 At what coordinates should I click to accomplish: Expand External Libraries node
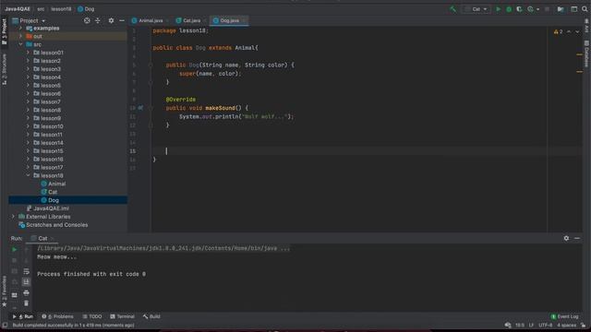(13, 217)
